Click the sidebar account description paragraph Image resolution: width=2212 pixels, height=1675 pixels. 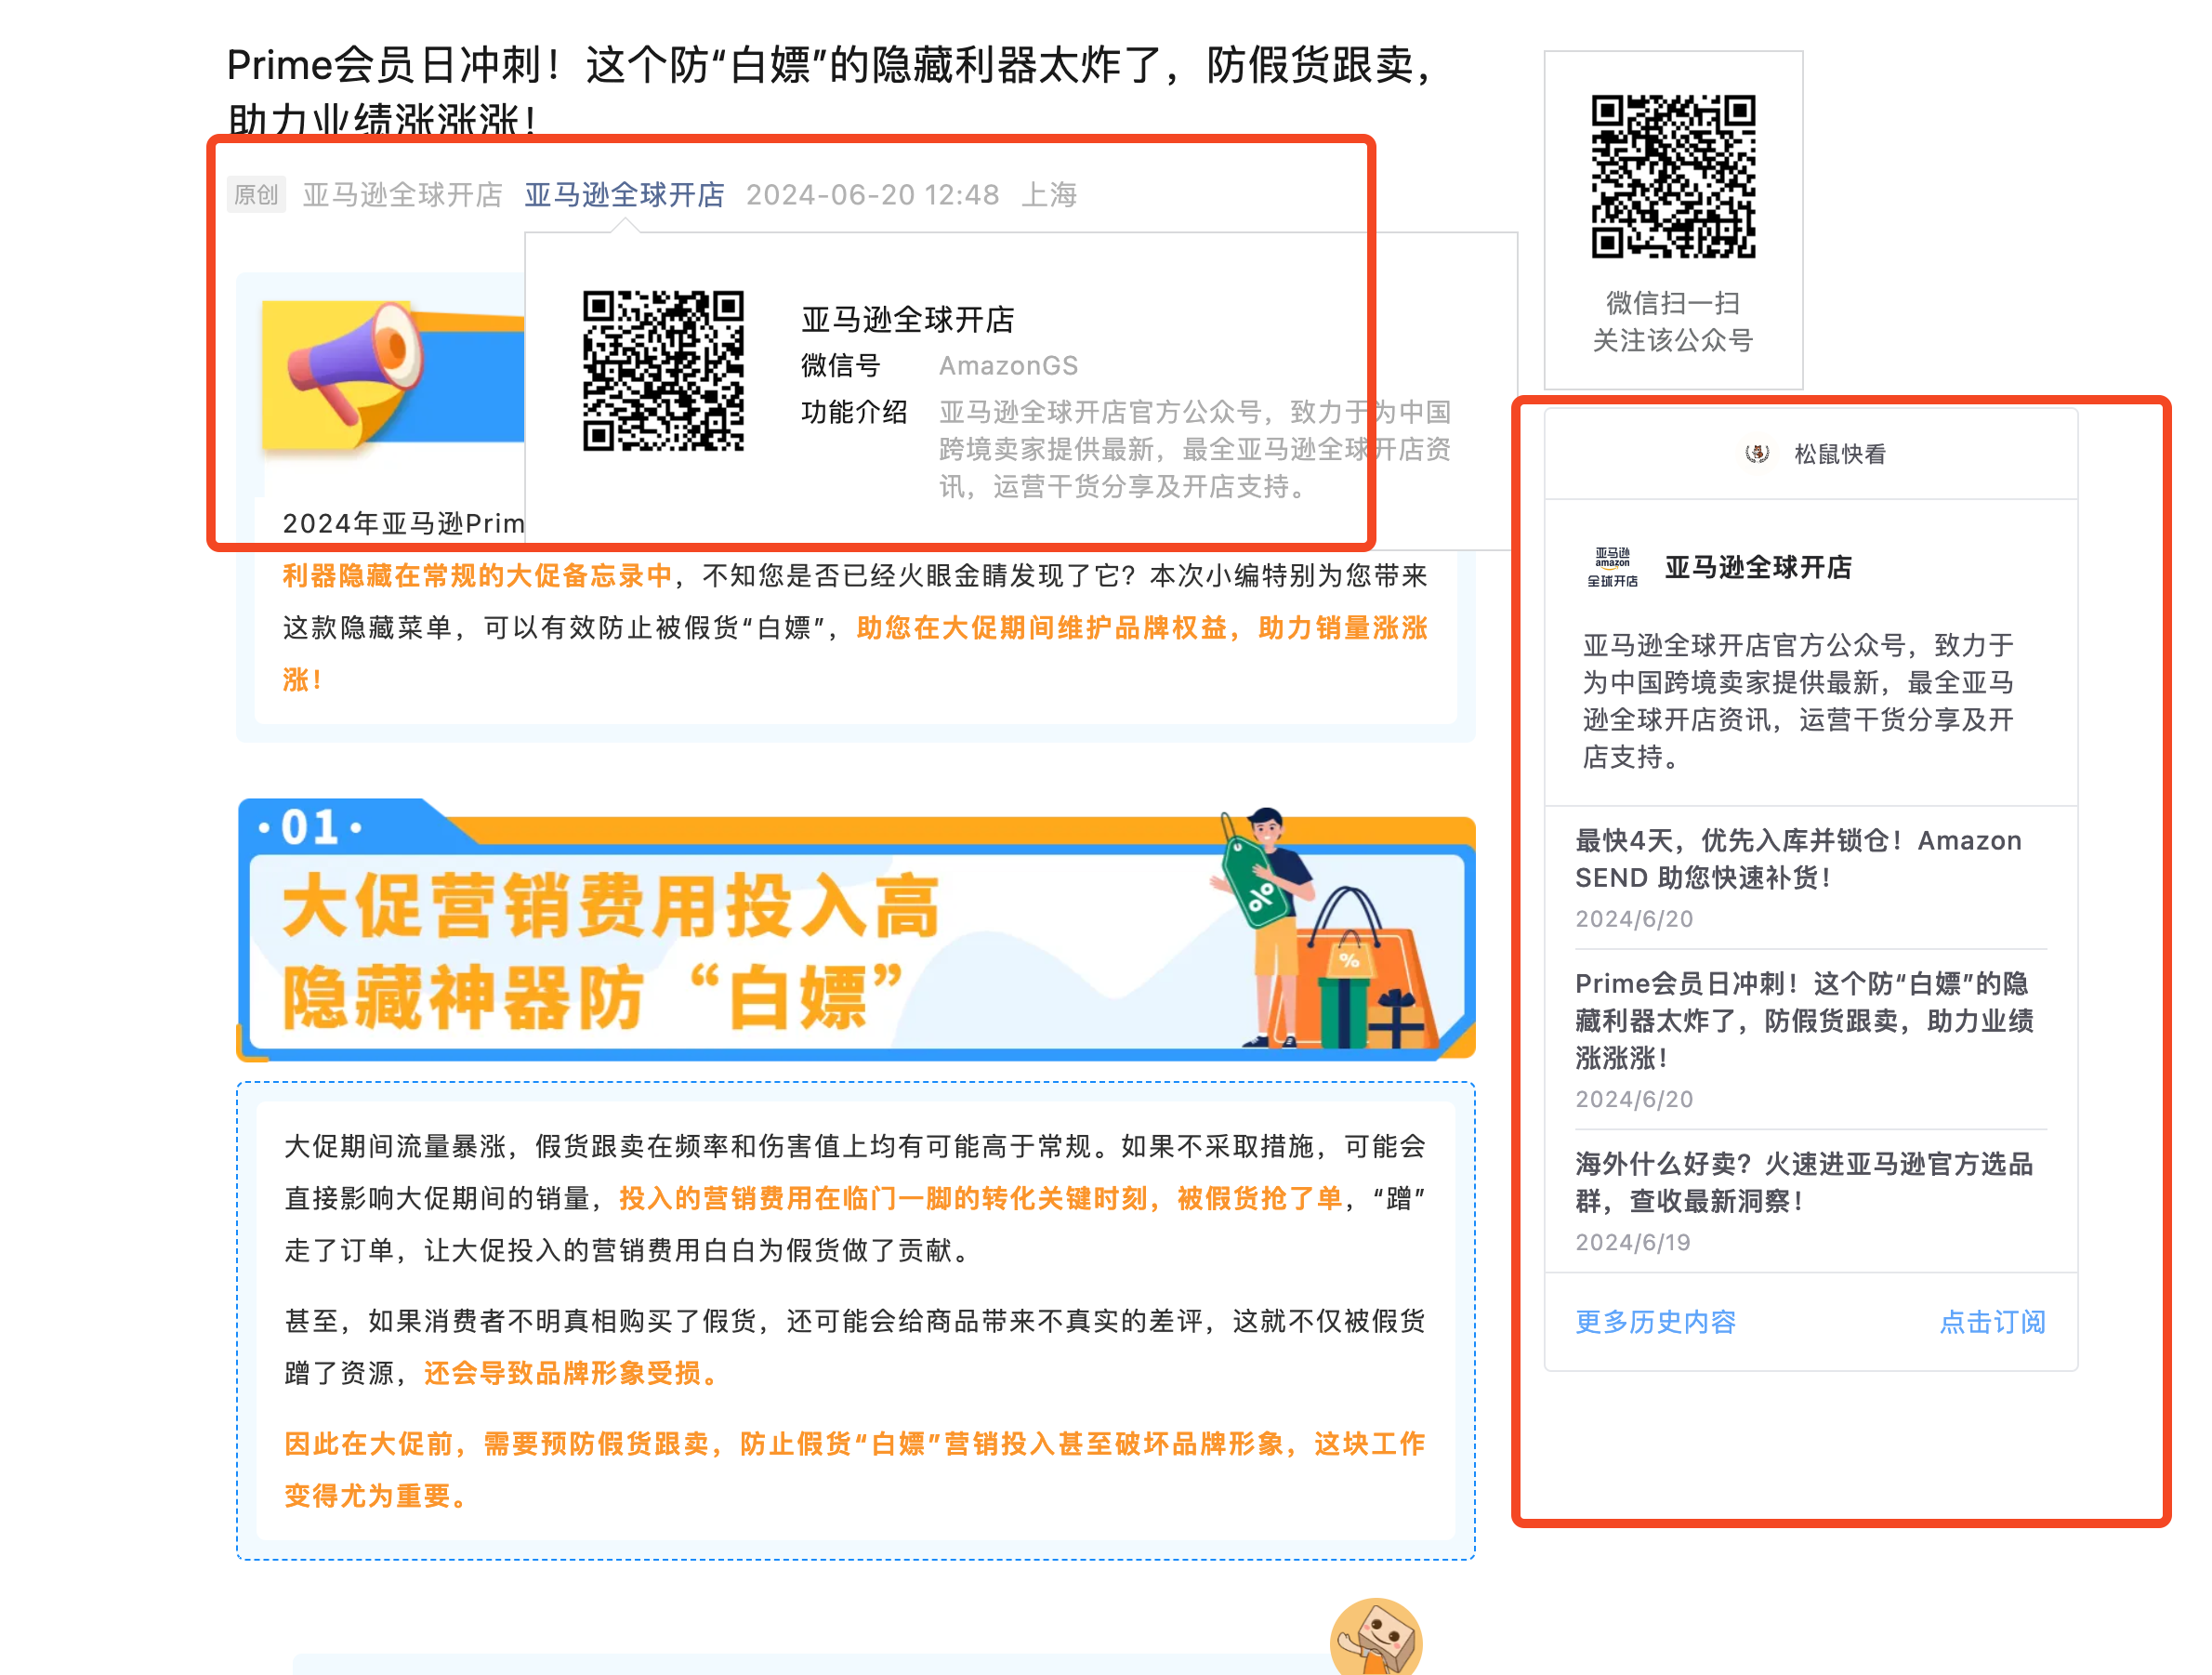tap(1798, 701)
